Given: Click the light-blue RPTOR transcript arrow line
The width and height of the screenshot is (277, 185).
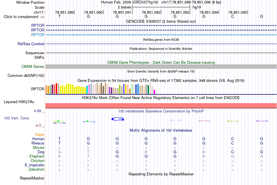Looking at the screenshot, I should tap(161, 35).
